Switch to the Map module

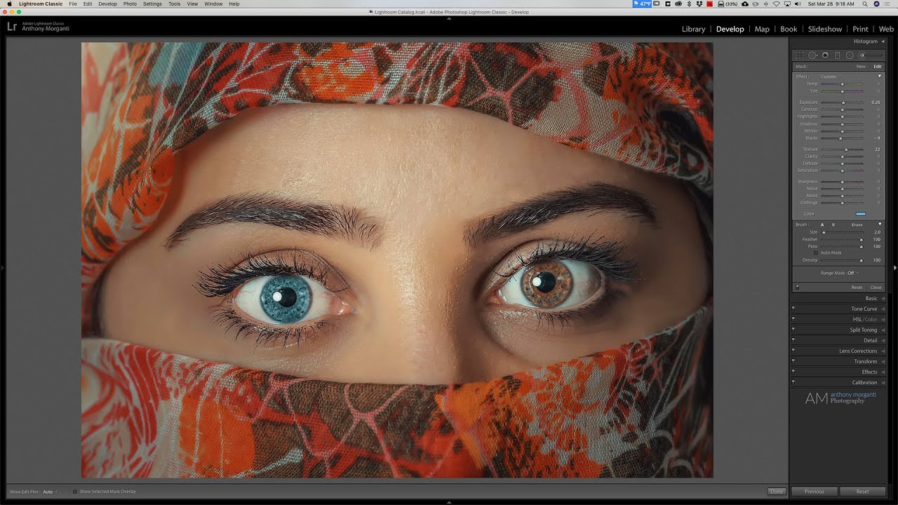(x=762, y=29)
